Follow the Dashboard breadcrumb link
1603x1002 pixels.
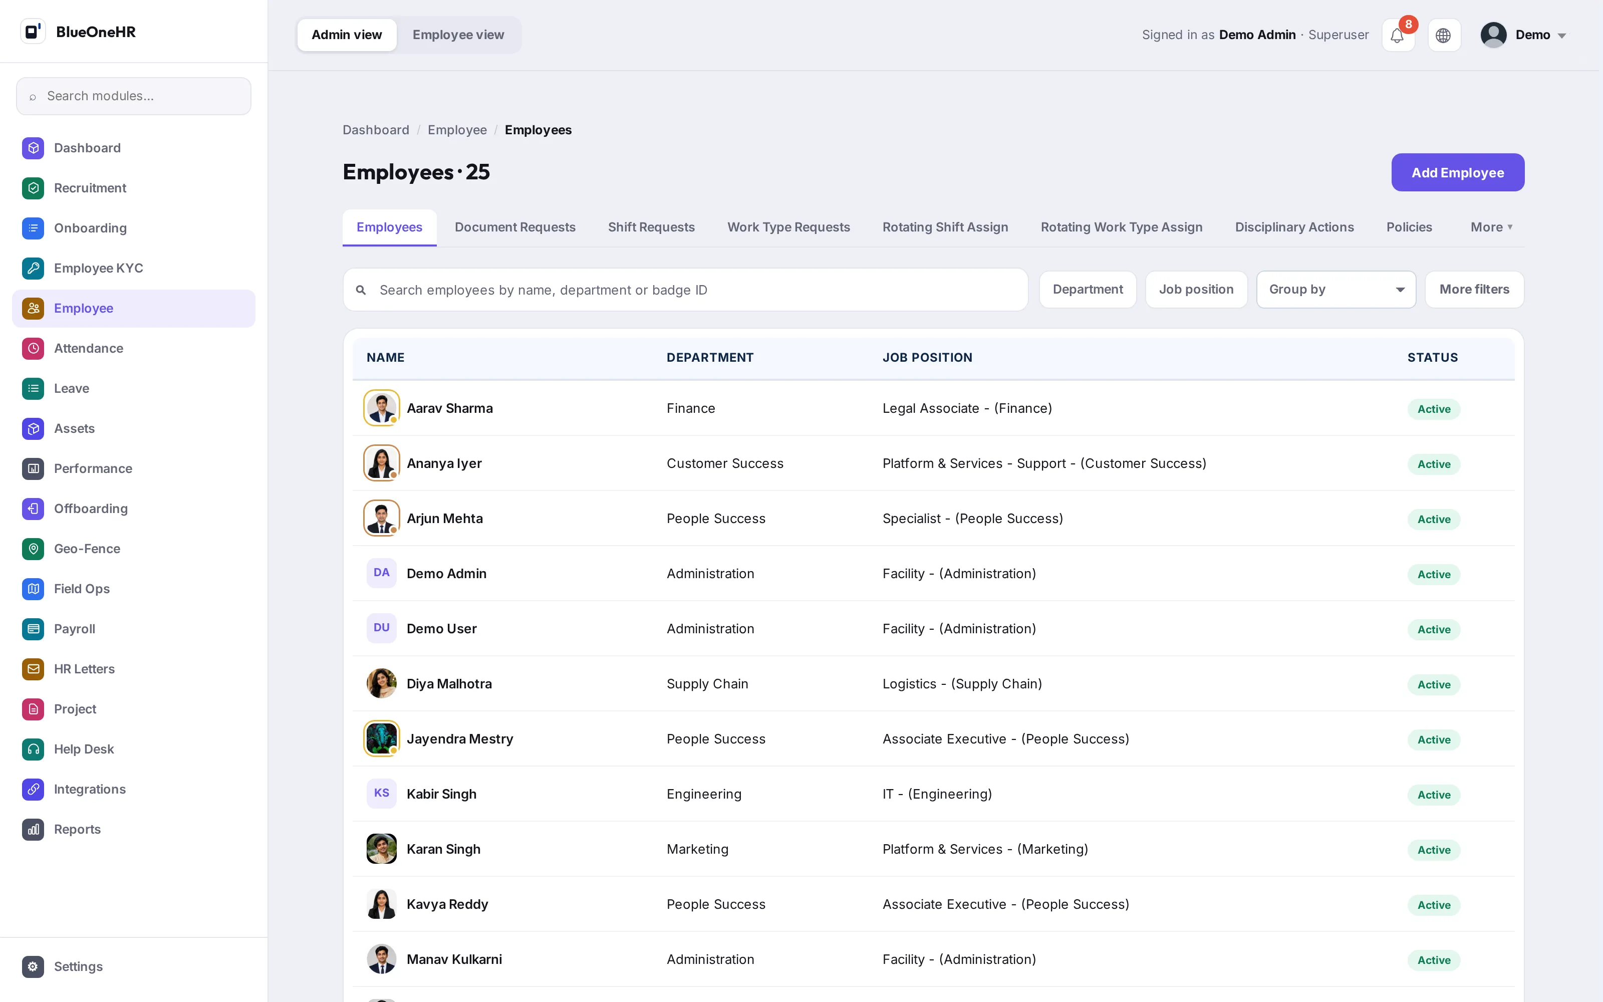click(x=376, y=130)
